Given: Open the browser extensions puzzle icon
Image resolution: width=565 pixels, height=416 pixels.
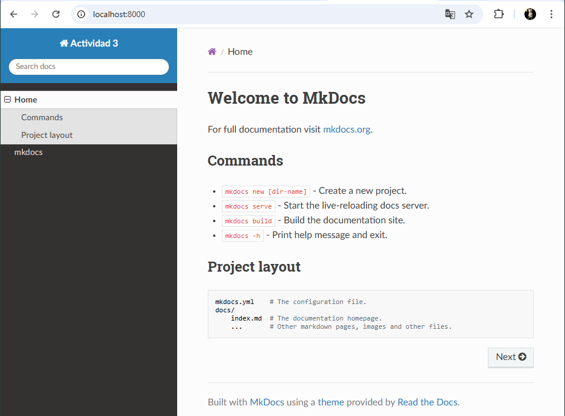Looking at the screenshot, I should [x=498, y=14].
